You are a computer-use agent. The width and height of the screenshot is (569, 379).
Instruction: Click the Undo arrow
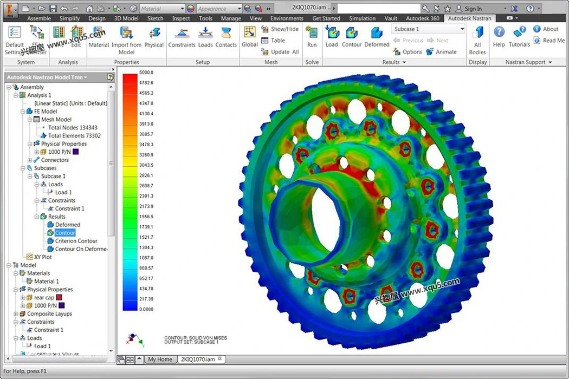(64, 8)
